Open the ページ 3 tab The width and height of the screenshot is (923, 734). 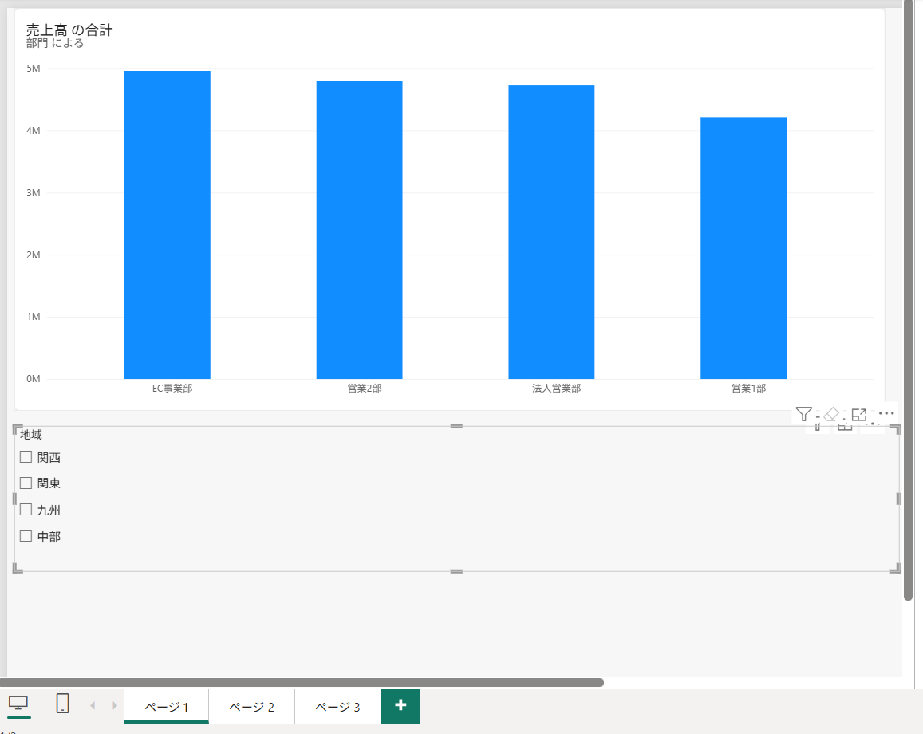point(338,706)
